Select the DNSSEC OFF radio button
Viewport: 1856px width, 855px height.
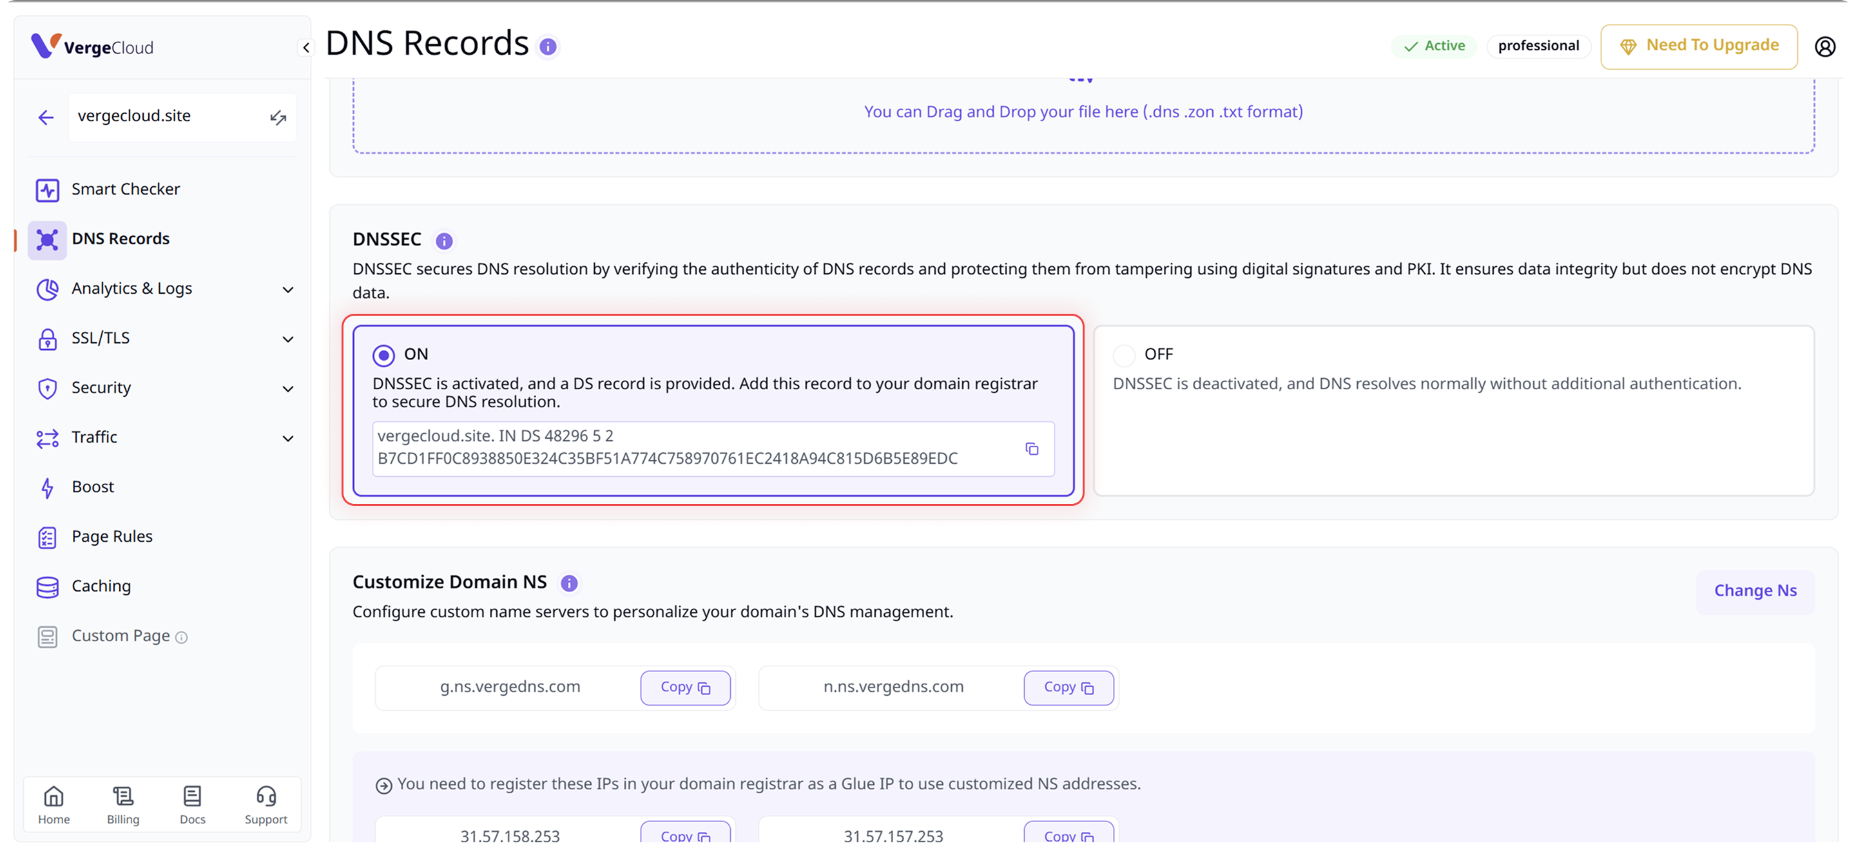(1124, 355)
